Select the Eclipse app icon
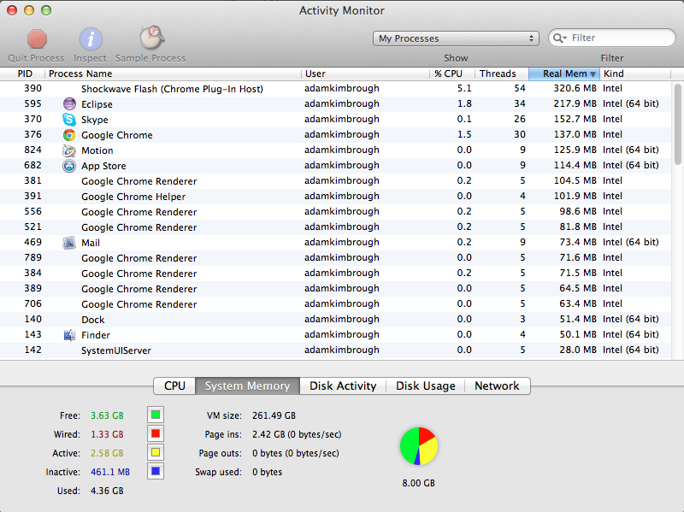 point(69,103)
